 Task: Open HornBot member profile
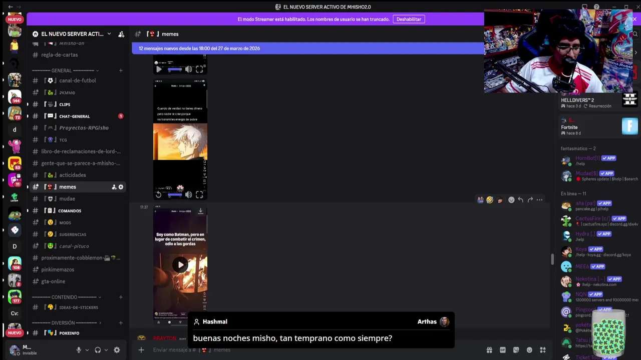(598, 160)
